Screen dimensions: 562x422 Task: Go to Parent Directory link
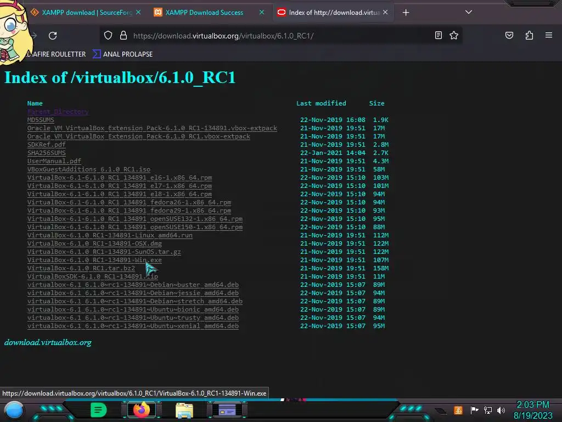click(58, 112)
